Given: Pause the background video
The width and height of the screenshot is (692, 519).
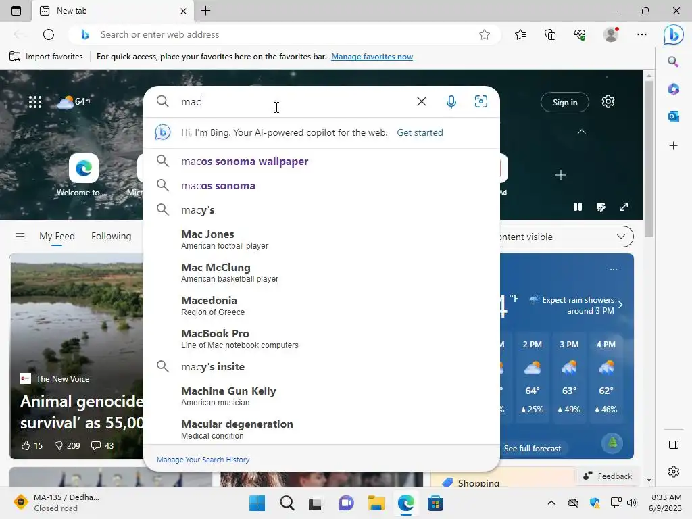Looking at the screenshot, I should pyautogui.click(x=577, y=207).
